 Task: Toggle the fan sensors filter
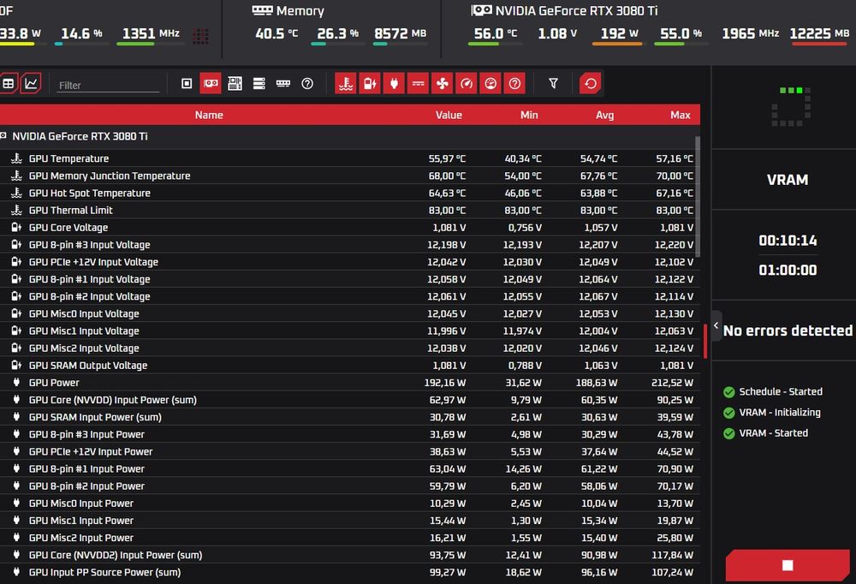[x=443, y=84]
